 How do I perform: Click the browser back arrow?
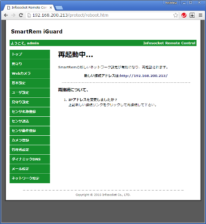[x=6, y=15]
